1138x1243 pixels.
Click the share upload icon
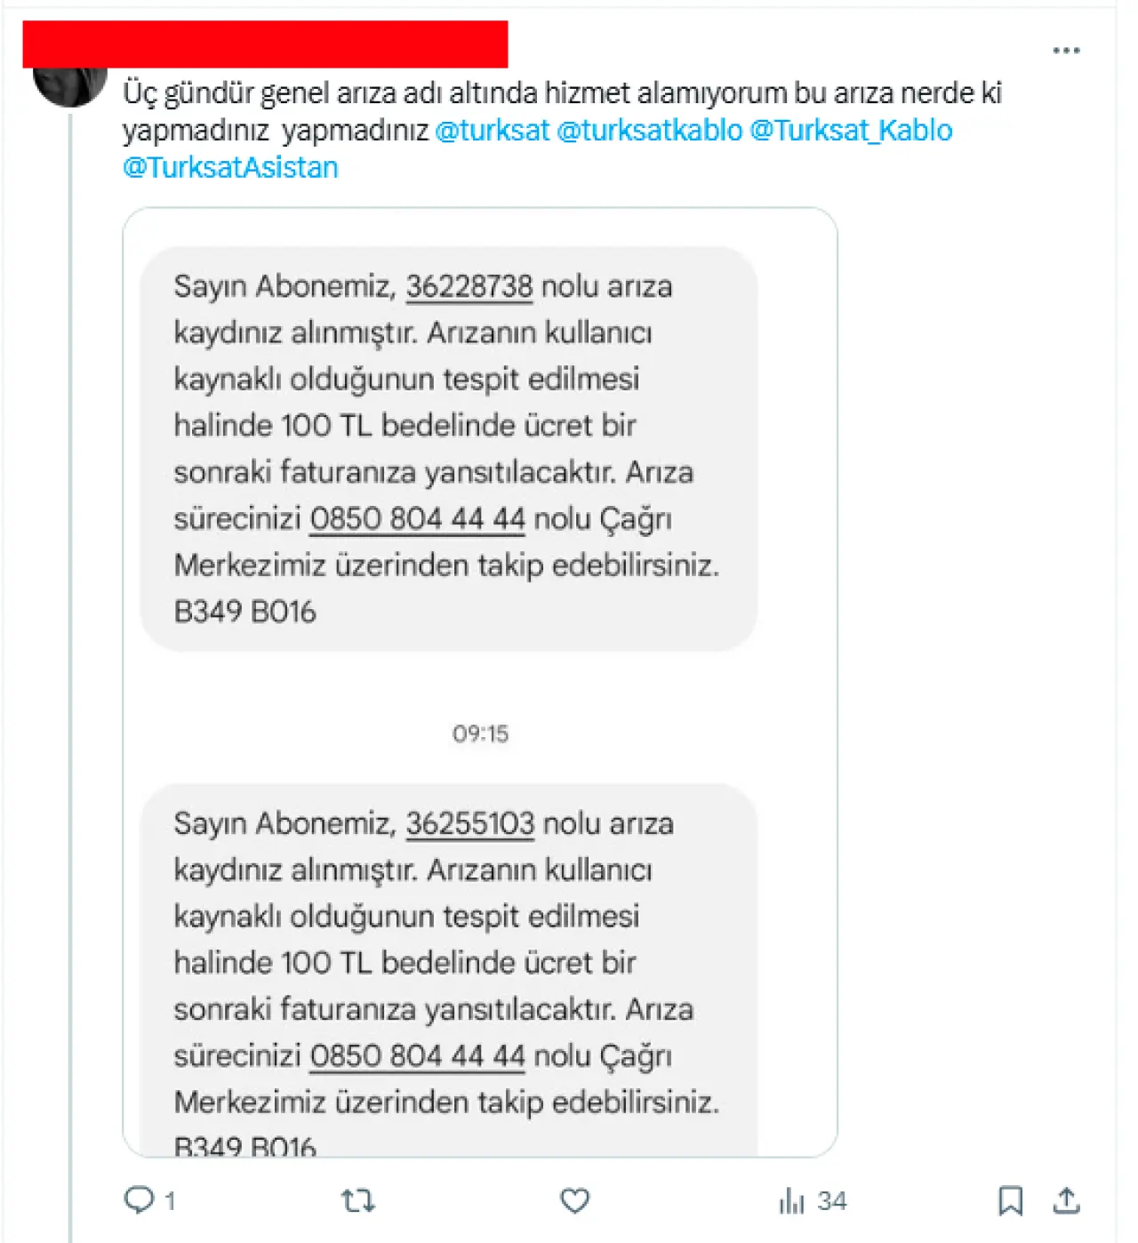(1066, 1201)
